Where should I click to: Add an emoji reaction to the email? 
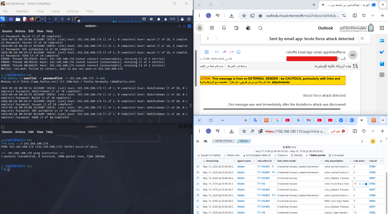pos(238,52)
